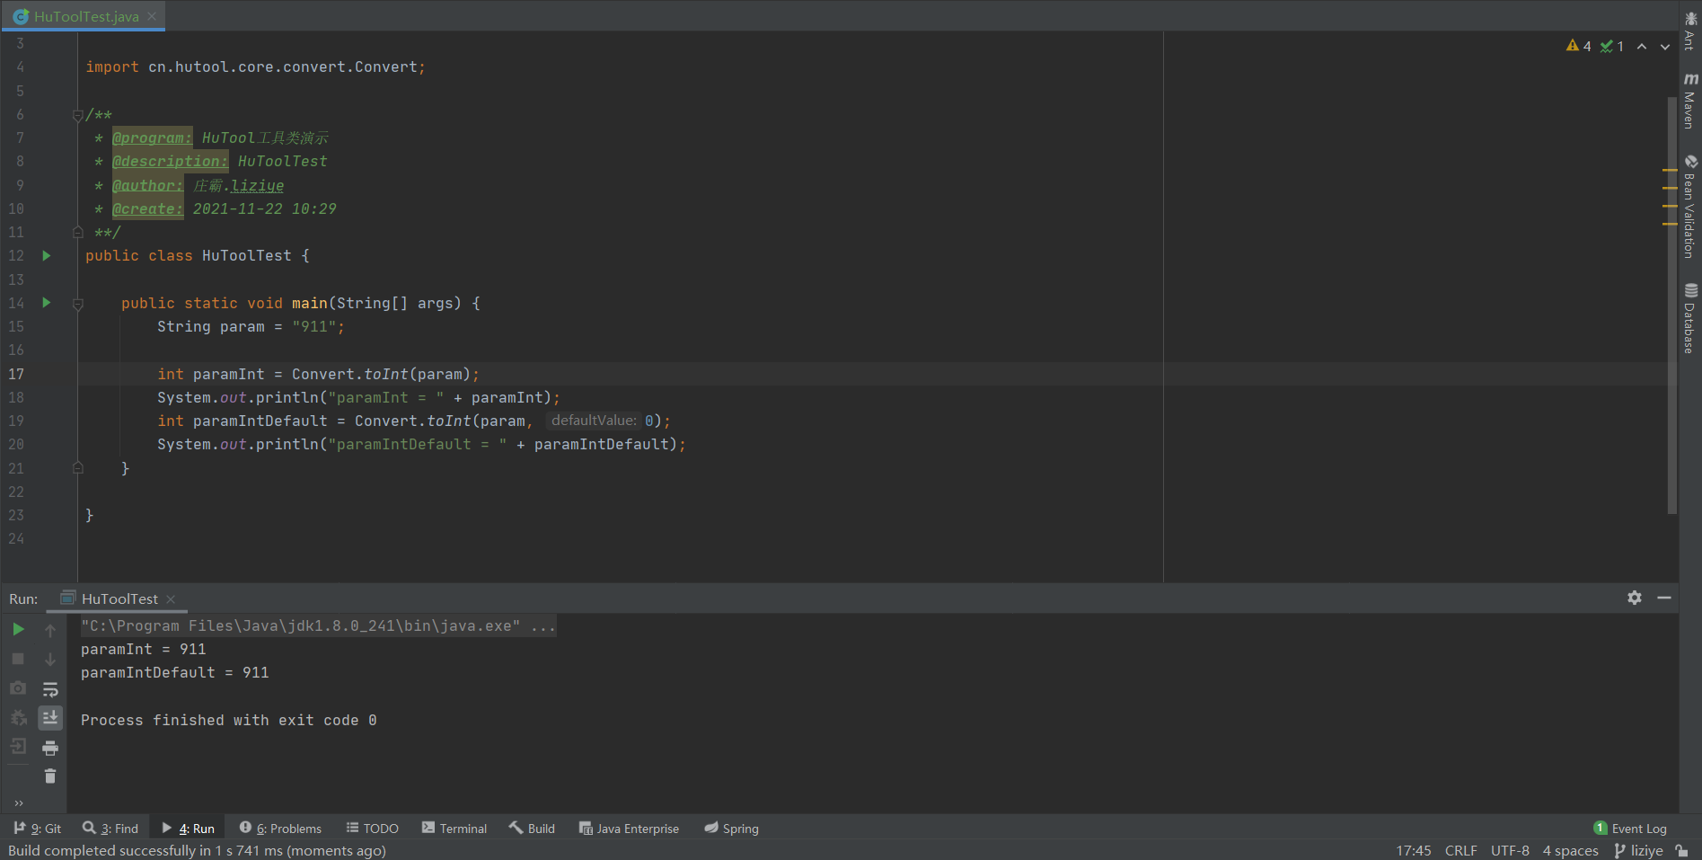Click the typo count indicator
1702x860 pixels.
tap(1612, 46)
